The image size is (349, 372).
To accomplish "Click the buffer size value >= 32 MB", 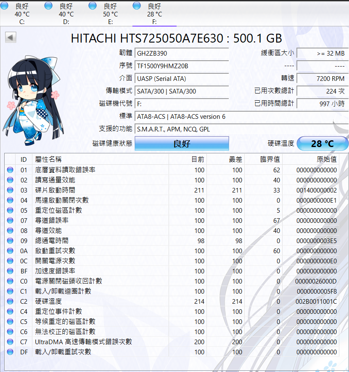I will [x=323, y=53].
